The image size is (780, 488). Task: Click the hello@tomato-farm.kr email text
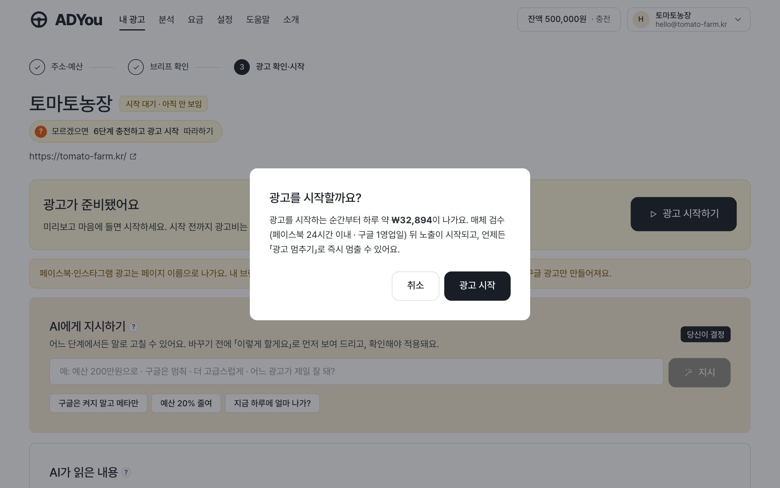[x=691, y=24]
